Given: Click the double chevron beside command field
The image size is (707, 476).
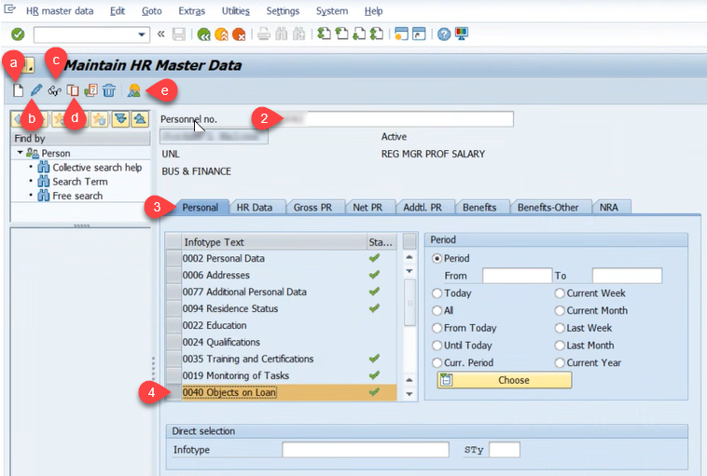Looking at the screenshot, I should coord(161,34).
